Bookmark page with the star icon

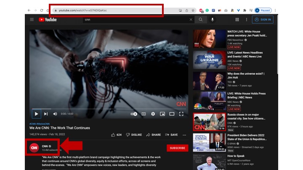[x=193, y=10]
